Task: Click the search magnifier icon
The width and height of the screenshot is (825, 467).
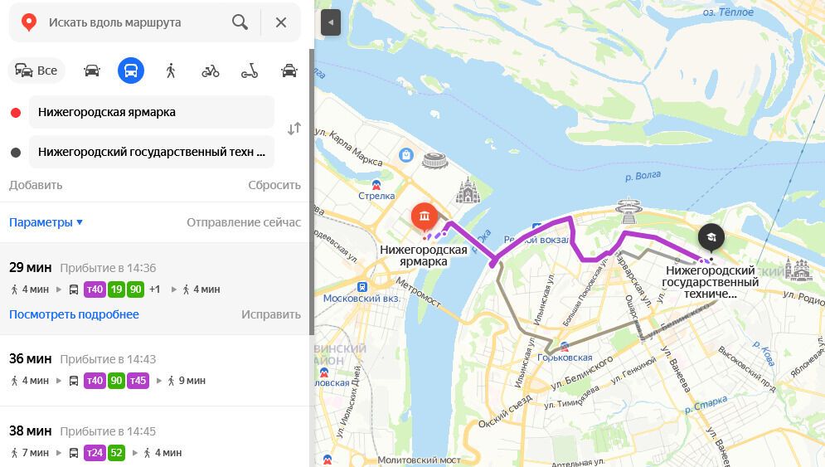Action: click(240, 22)
